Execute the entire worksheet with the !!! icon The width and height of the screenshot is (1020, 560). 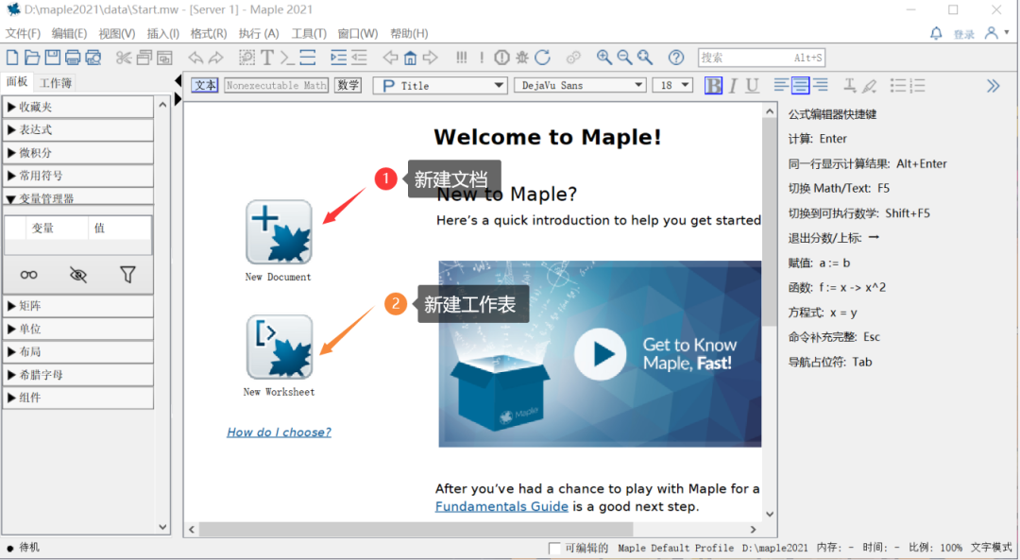[461, 58]
